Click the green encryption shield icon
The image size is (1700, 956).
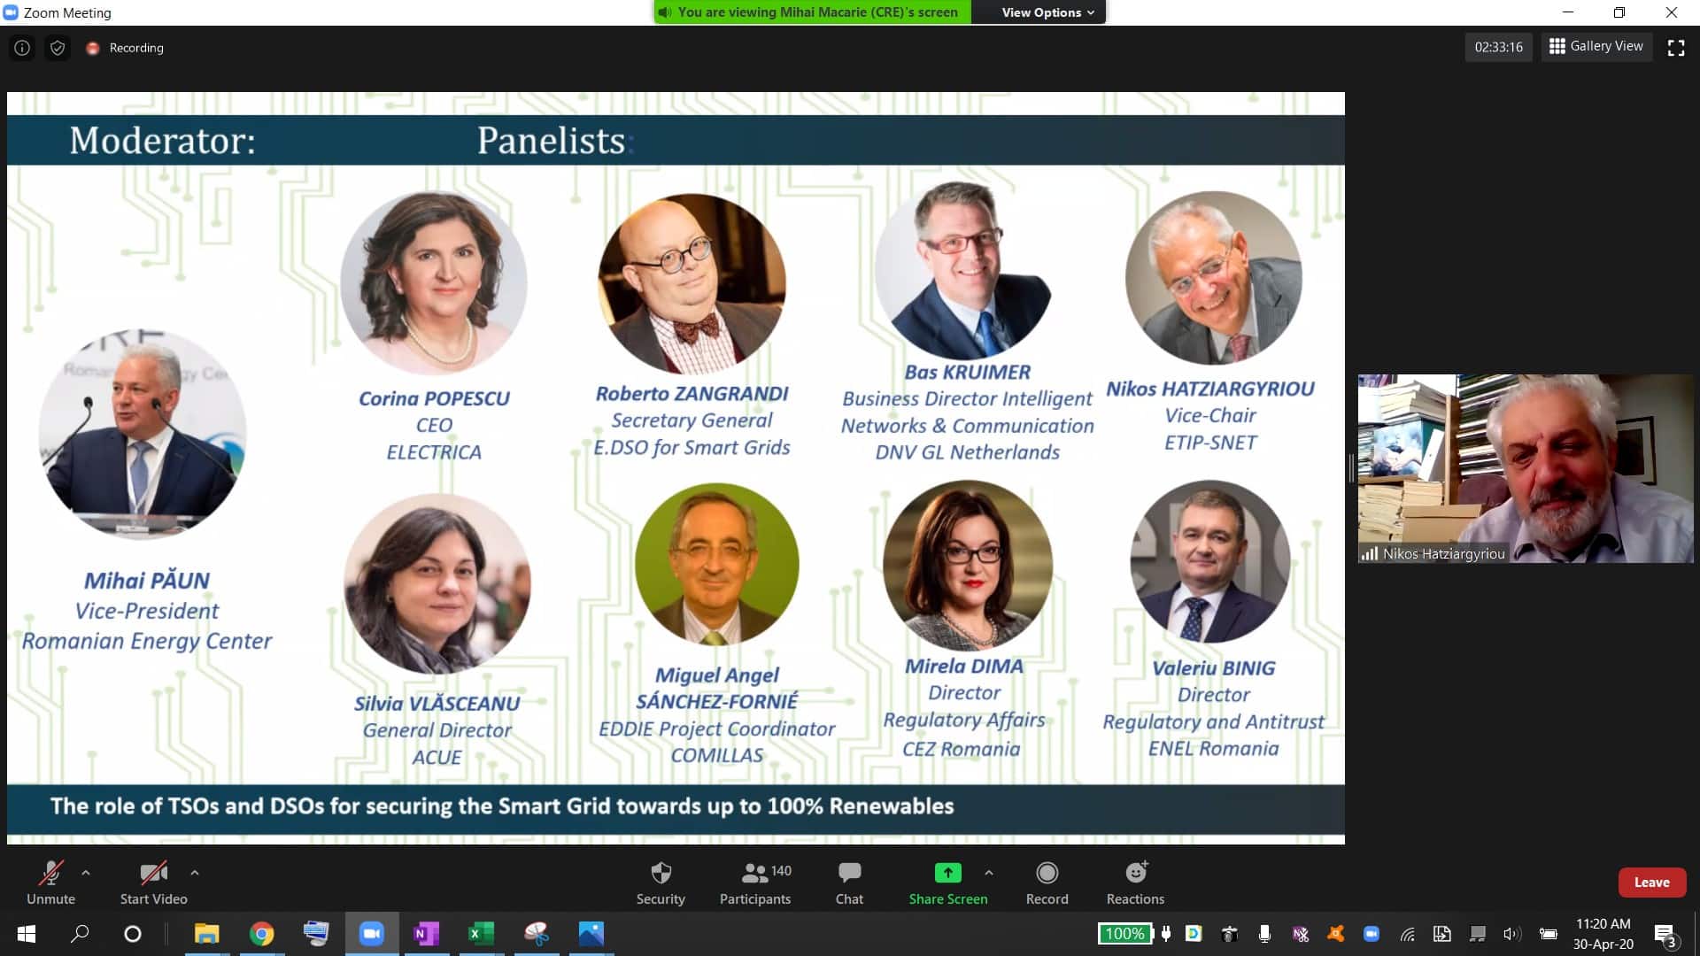(x=58, y=48)
